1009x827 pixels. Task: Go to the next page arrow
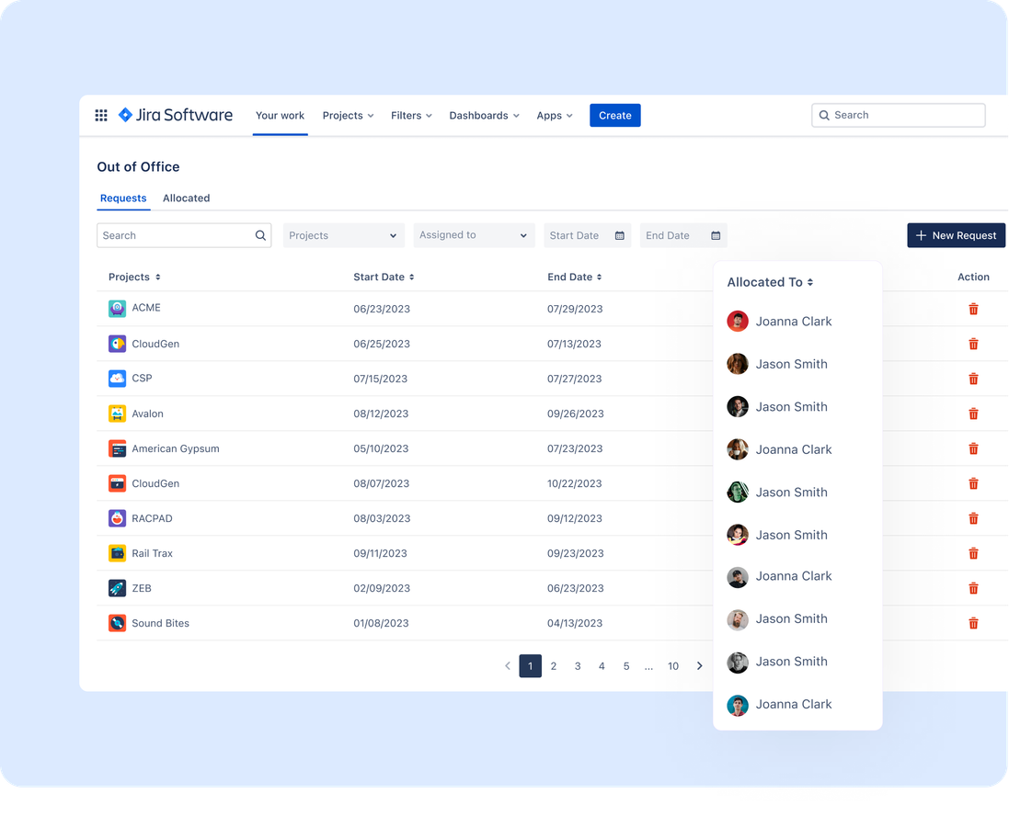(699, 666)
